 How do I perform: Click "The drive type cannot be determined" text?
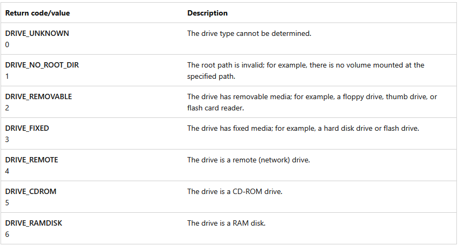(249, 33)
